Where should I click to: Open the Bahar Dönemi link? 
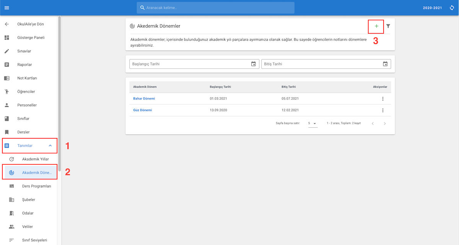click(144, 99)
